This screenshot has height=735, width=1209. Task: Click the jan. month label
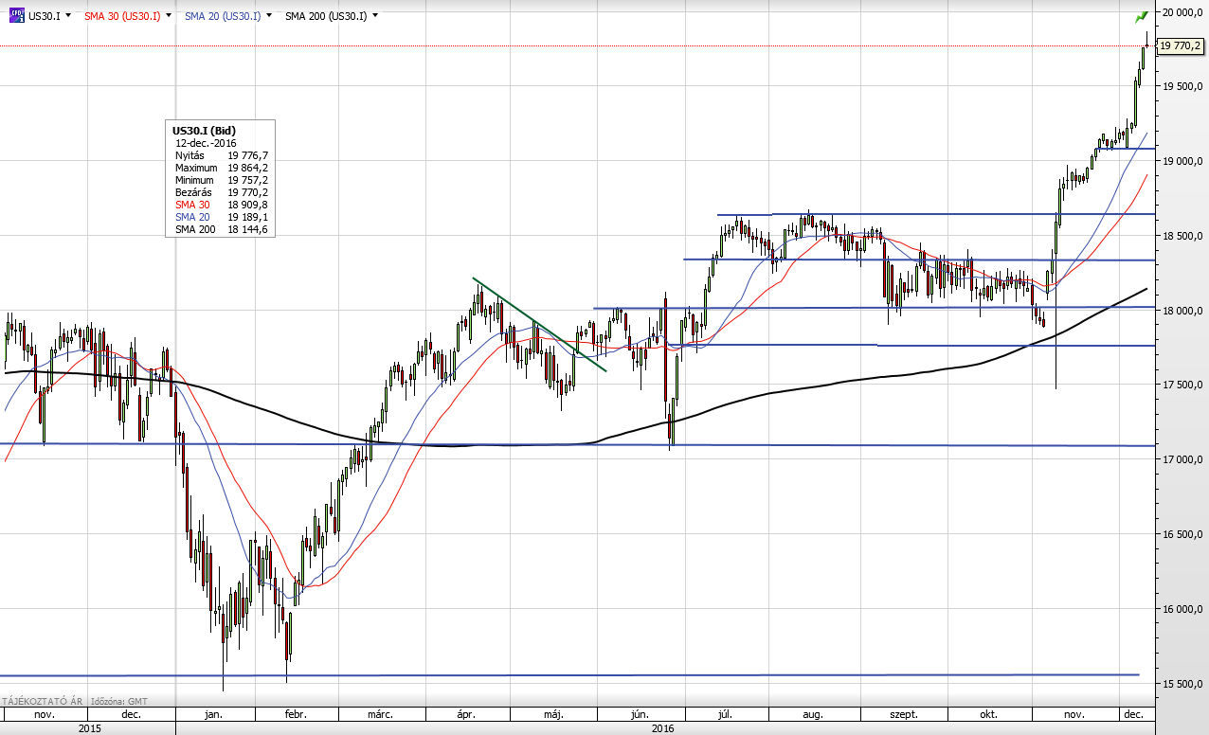coord(214,714)
